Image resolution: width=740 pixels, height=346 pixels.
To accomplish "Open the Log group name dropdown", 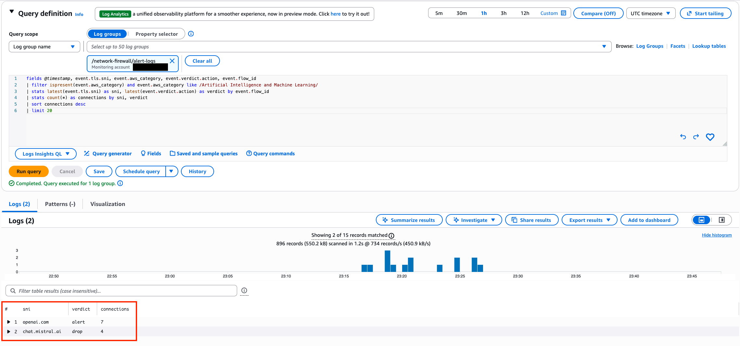I will (x=44, y=46).
